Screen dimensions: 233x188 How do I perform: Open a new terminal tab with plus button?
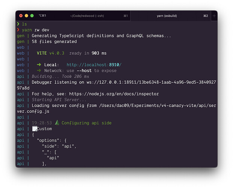tap(214, 16)
